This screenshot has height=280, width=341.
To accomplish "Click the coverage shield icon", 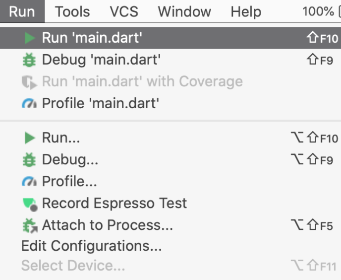I will pyautogui.click(x=29, y=82).
